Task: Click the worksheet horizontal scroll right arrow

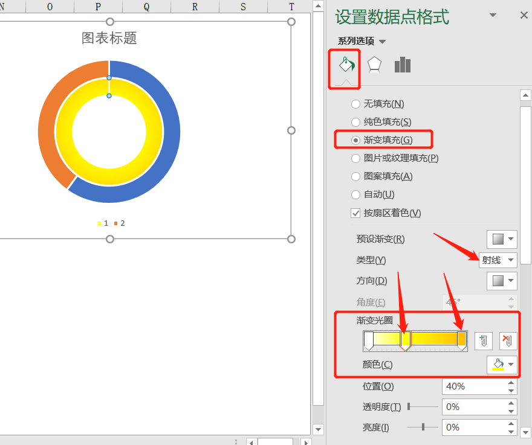Action: 306,443
